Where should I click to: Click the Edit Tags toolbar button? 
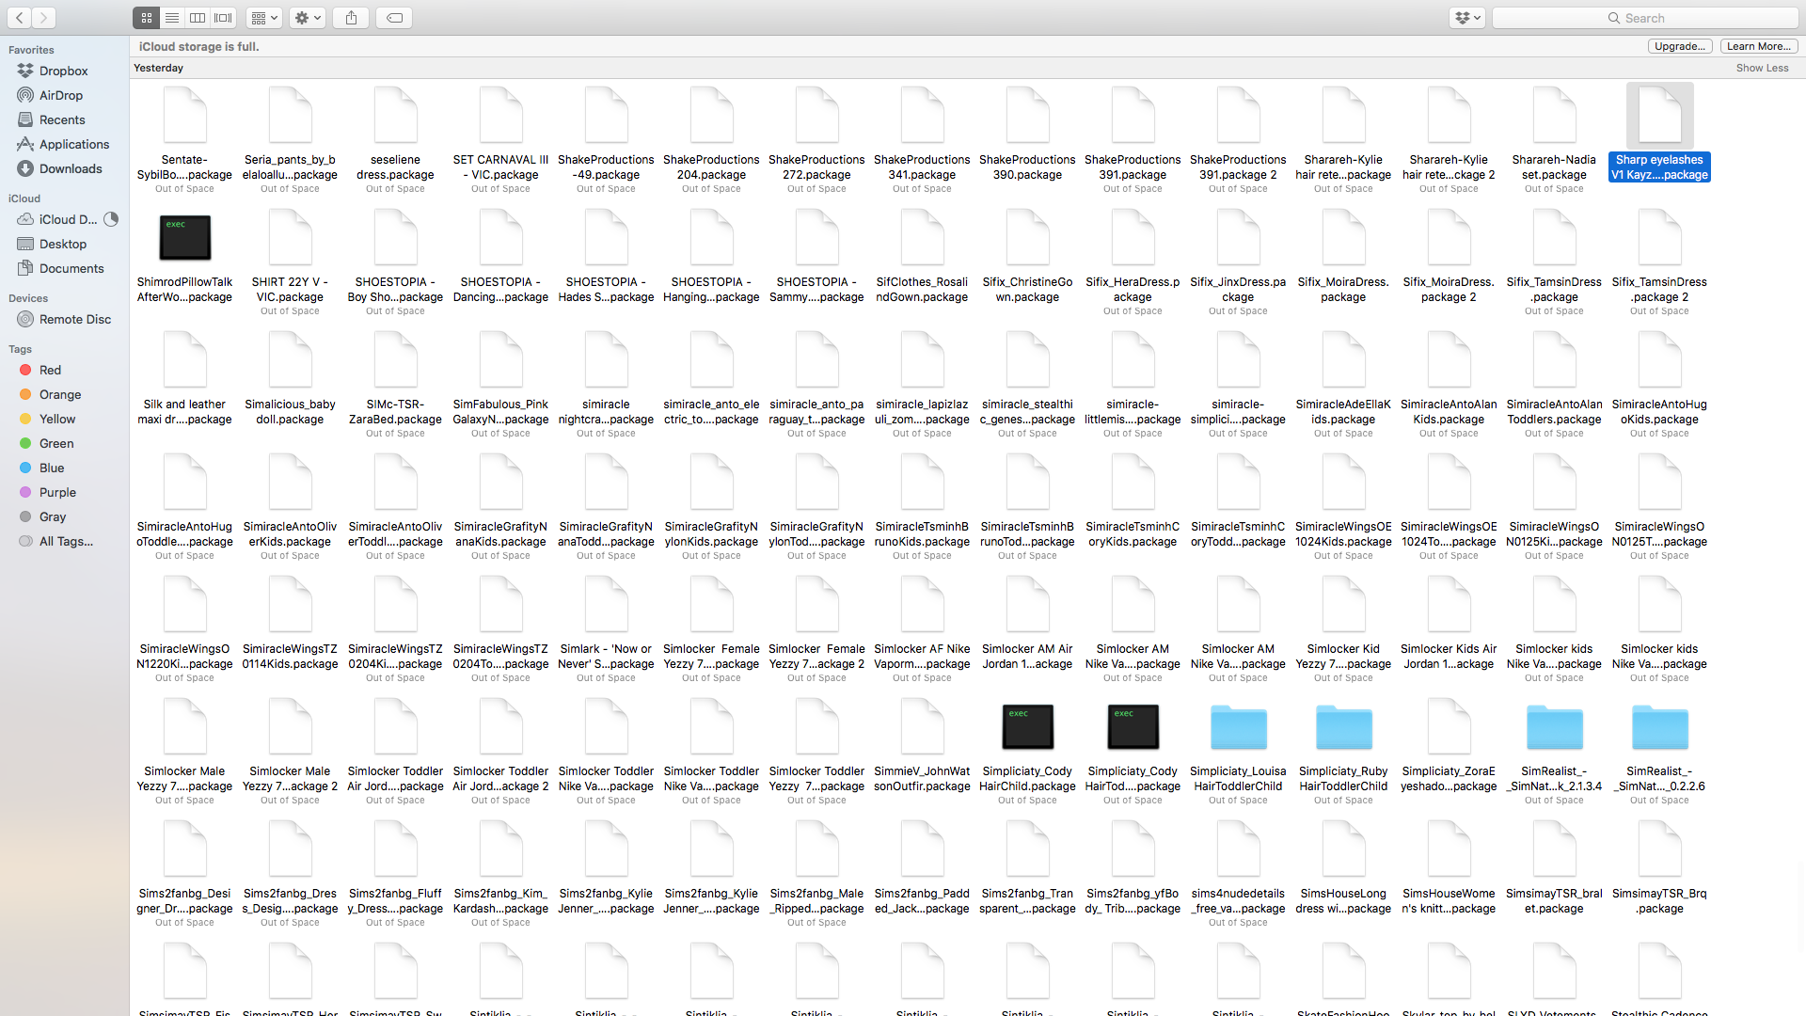(394, 18)
